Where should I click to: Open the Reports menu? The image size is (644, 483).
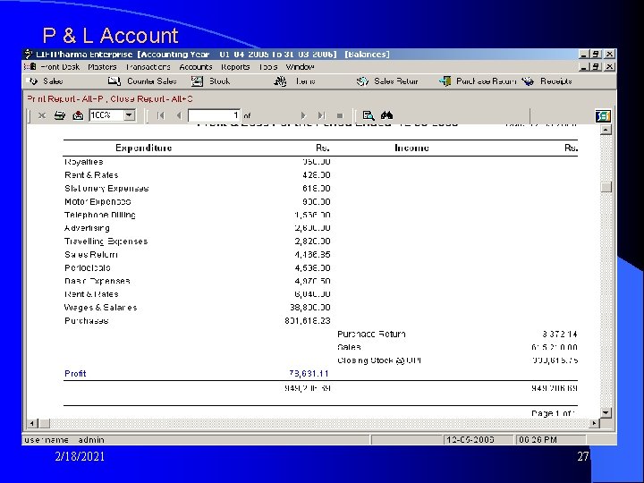click(235, 67)
